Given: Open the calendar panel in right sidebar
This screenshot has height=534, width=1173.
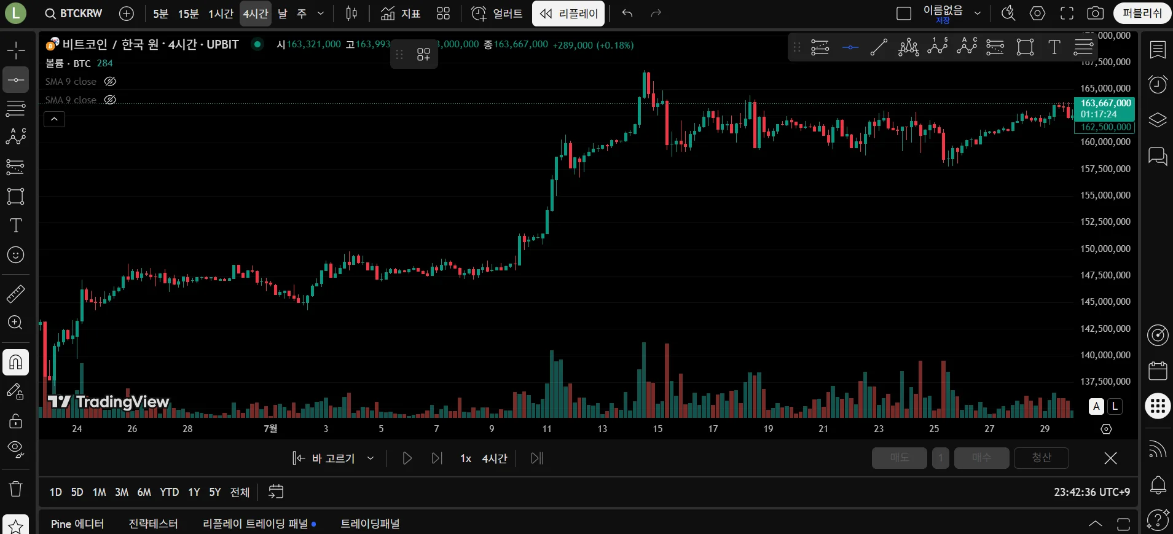Looking at the screenshot, I should (x=1158, y=371).
